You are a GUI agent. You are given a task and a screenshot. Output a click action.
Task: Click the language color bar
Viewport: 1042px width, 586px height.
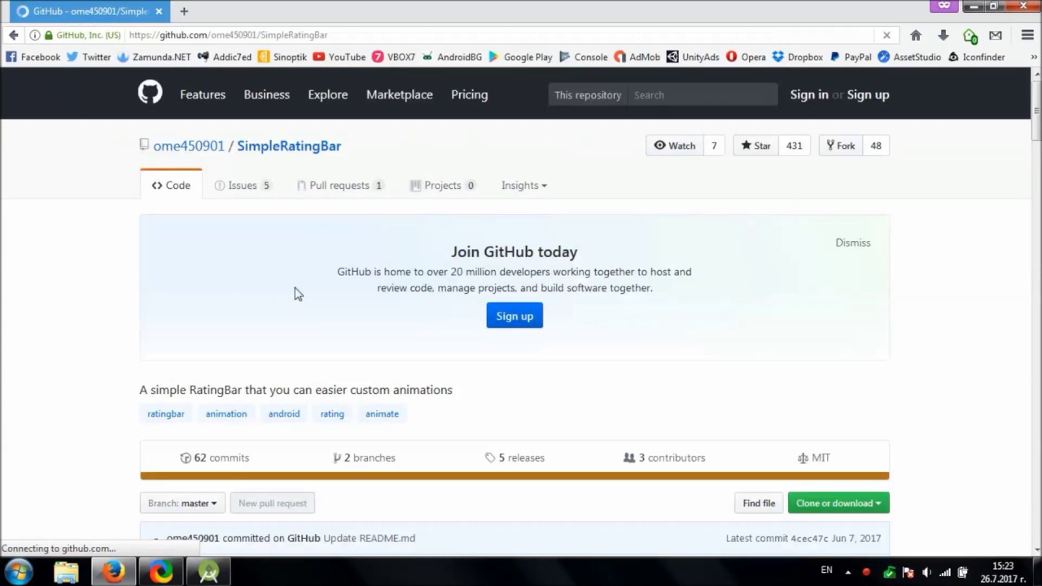(x=514, y=476)
